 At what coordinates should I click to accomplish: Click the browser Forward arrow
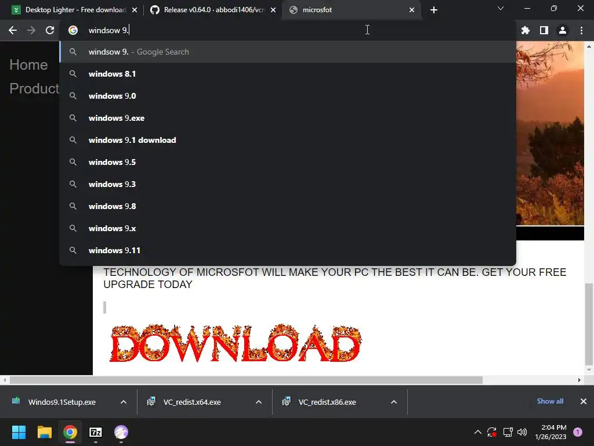coord(31,30)
